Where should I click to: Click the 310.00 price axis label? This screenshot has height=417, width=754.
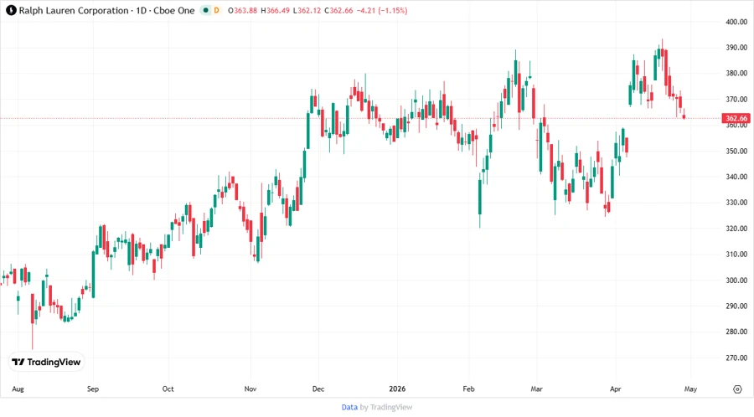[736, 255]
